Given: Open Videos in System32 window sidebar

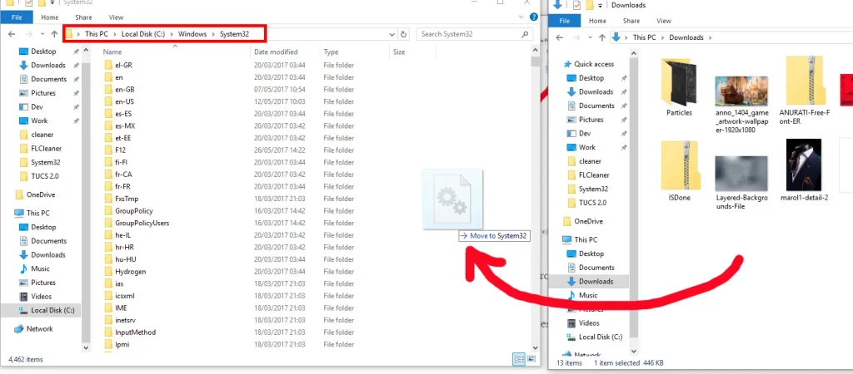Looking at the screenshot, I should [42, 297].
